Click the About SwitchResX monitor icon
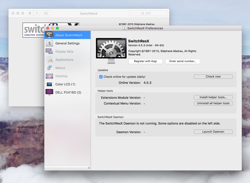 49,35
